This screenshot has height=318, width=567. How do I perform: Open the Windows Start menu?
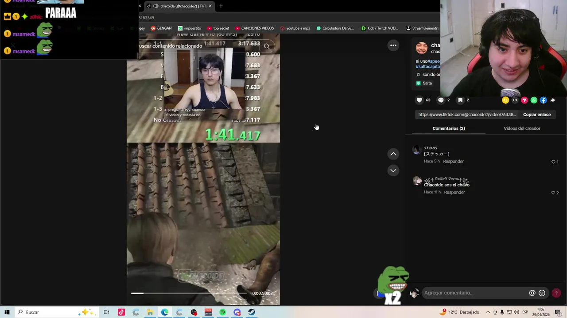[x=7, y=312]
